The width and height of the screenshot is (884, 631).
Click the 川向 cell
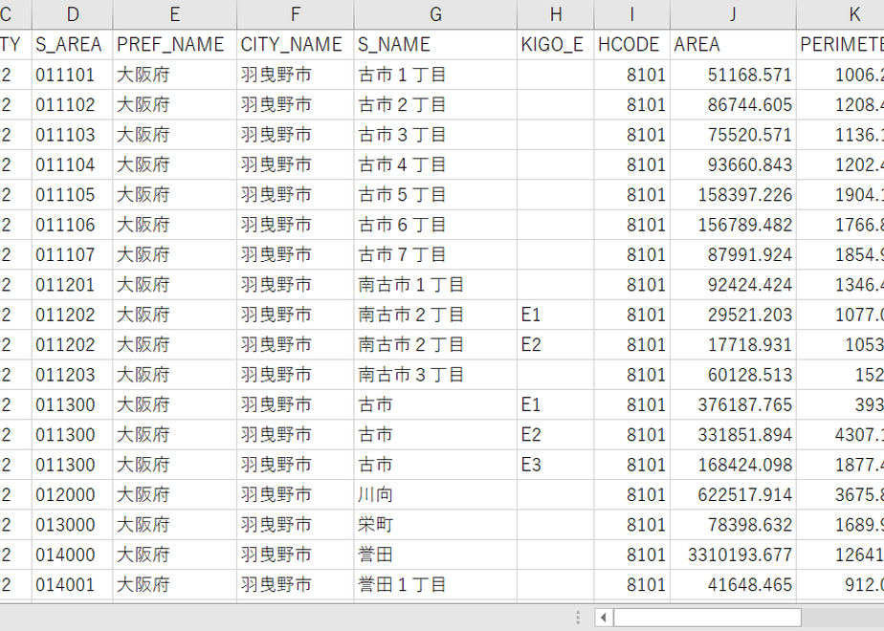click(x=435, y=494)
